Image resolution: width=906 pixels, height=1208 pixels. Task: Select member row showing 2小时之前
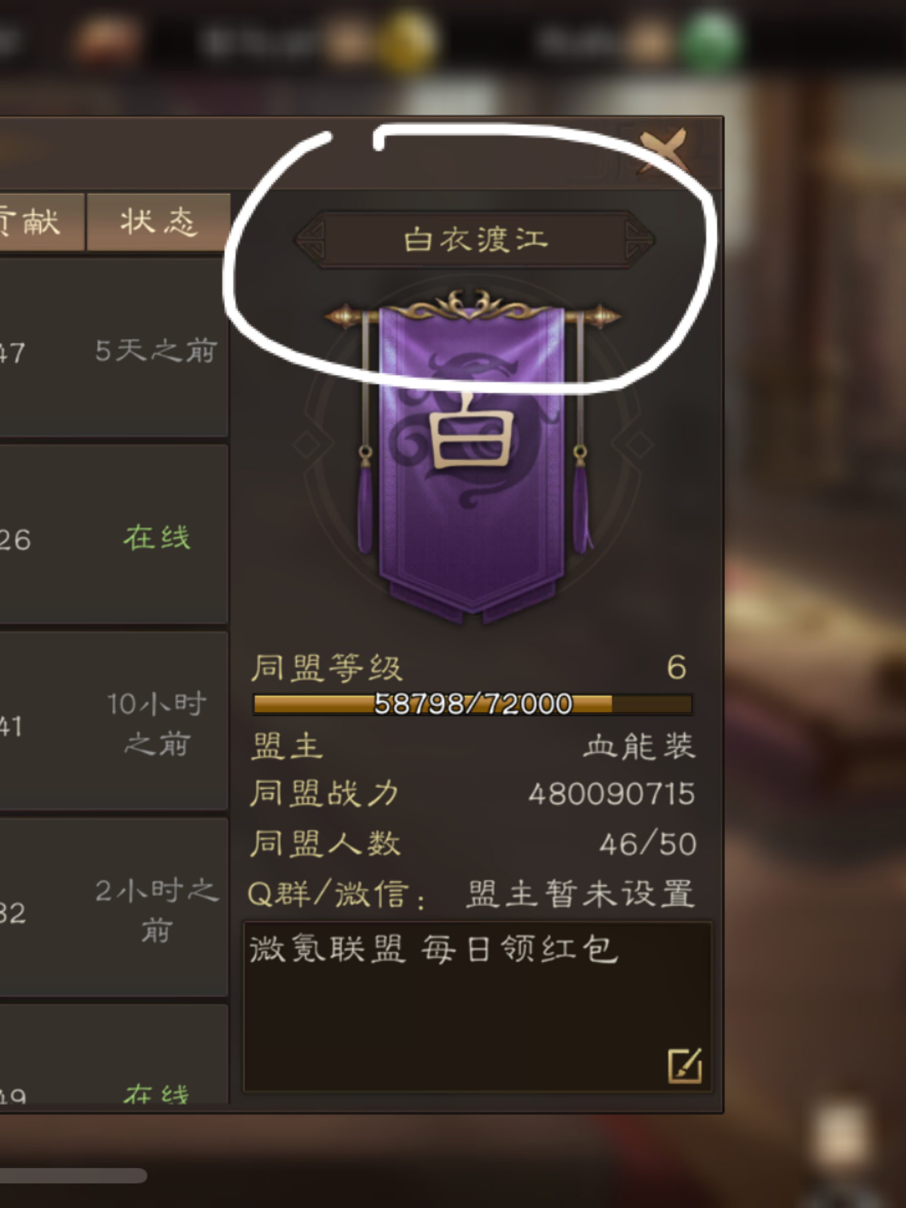coord(114,907)
